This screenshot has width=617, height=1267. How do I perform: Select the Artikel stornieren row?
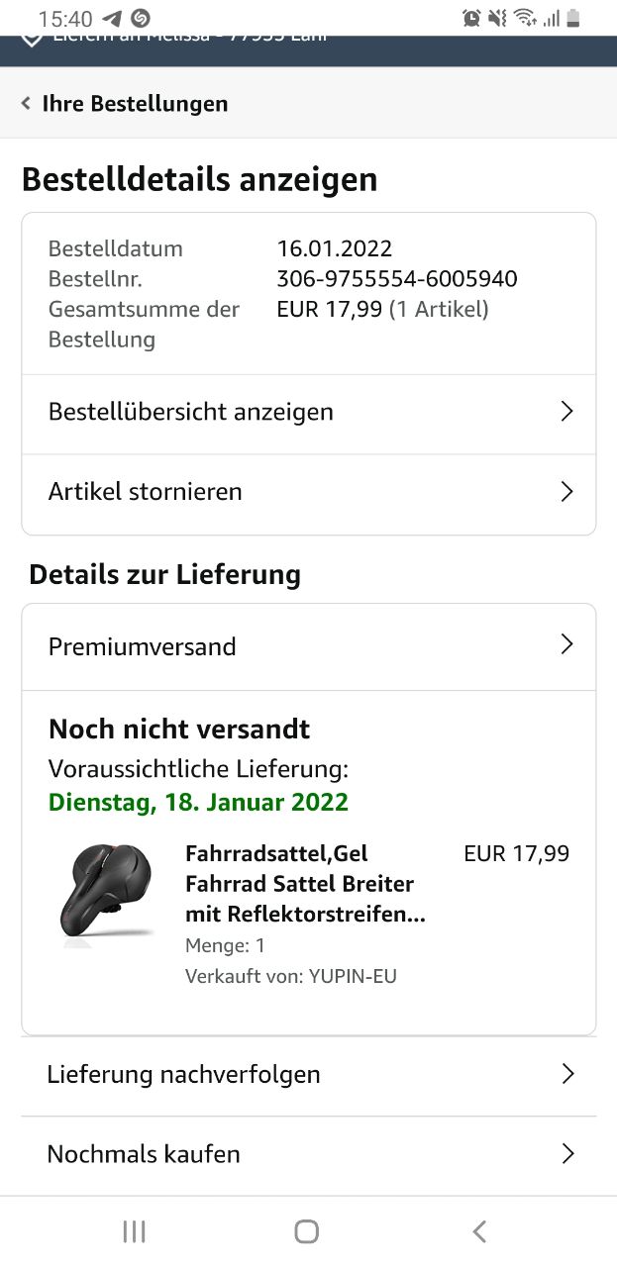[x=297, y=492]
